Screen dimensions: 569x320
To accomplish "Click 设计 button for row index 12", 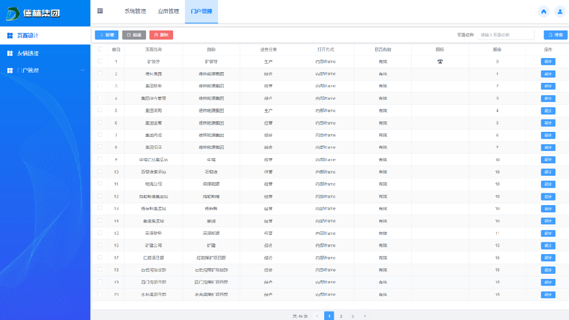I will point(548,197).
